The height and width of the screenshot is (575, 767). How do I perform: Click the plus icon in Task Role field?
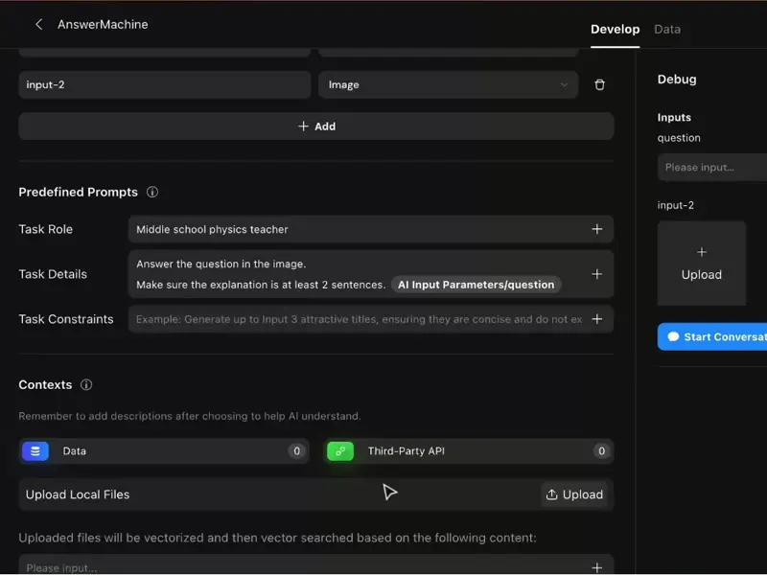pyautogui.click(x=596, y=229)
